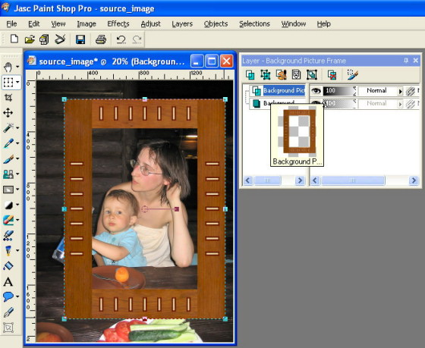
Task: Open the Selections menu
Action: [x=254, y=24]
